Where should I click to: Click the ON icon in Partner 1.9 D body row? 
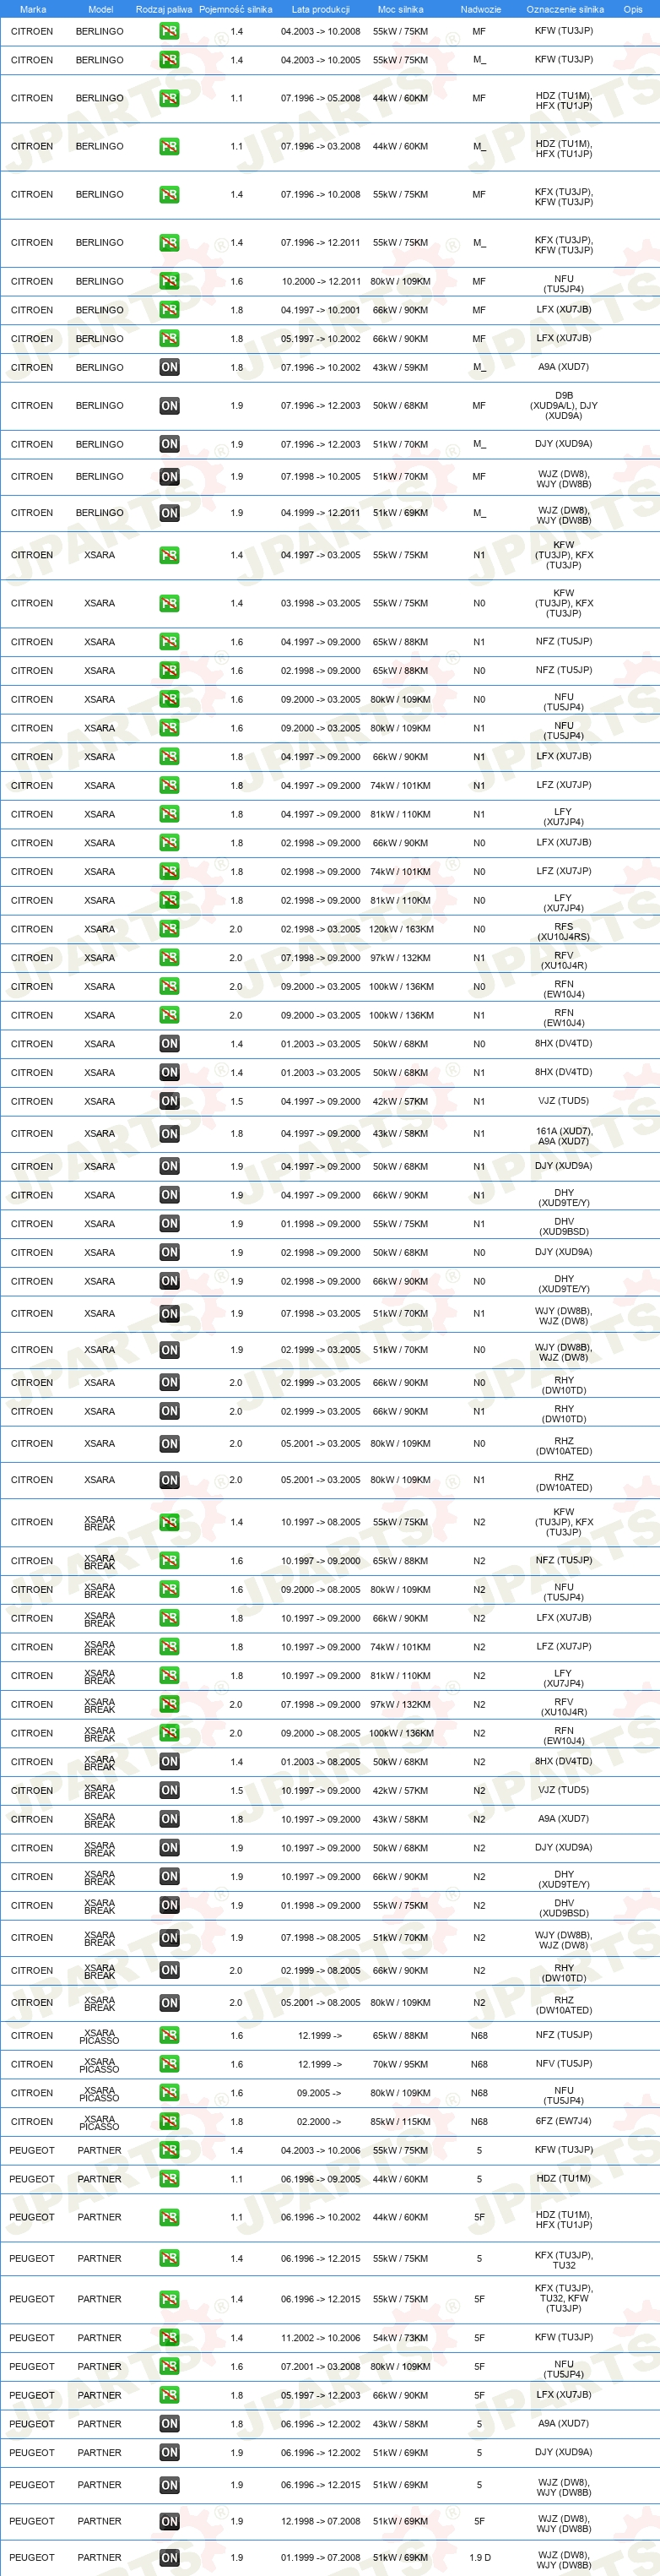(169, 2558)
